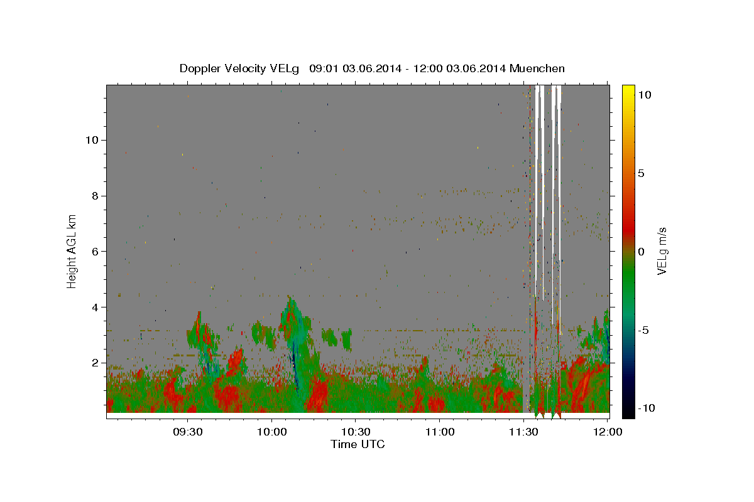Viewport: 754px width, 502px height.
Task: Click the 'Height AGL km' axis label
Action: [72, 251]
